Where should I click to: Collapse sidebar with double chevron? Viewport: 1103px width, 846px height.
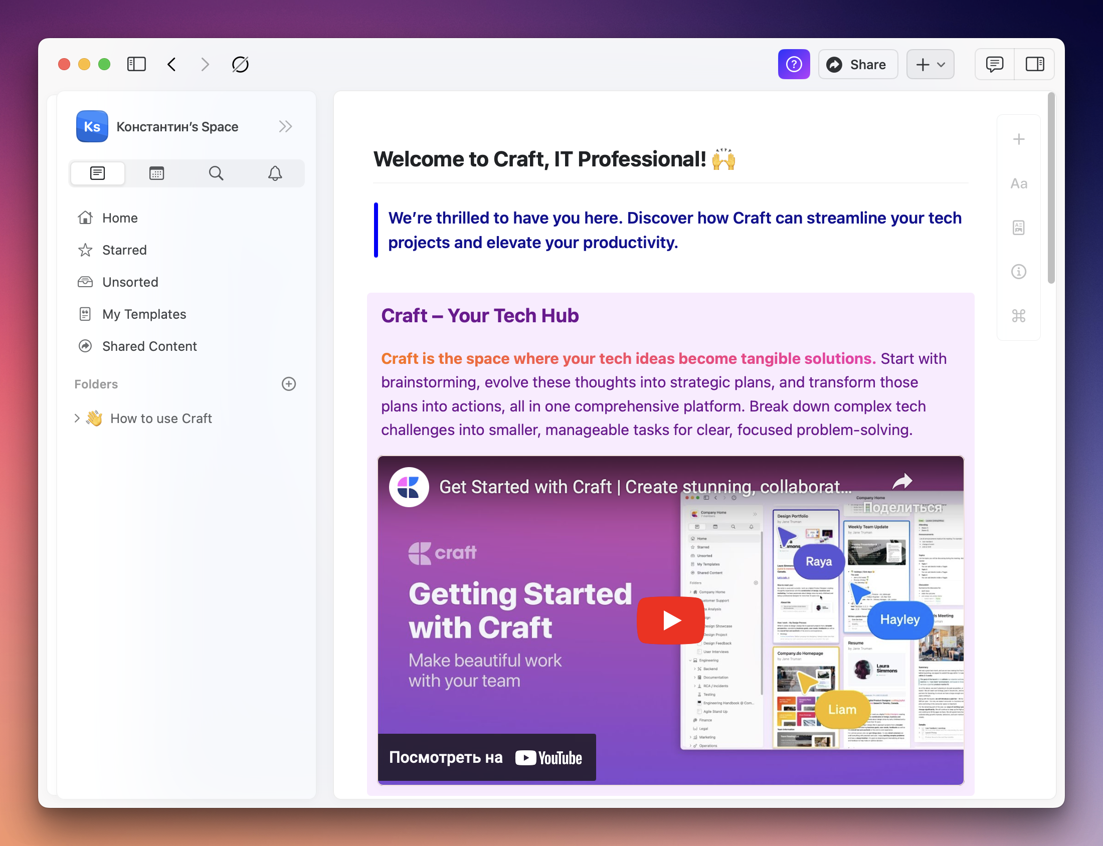[286, 126]
